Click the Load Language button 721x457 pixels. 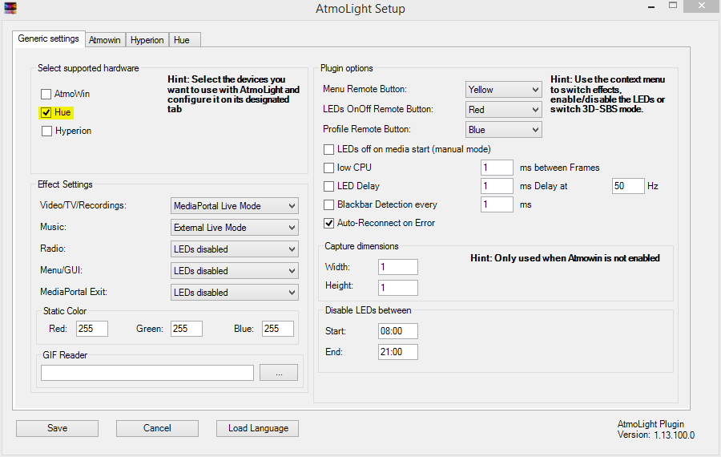pos(257,428)
